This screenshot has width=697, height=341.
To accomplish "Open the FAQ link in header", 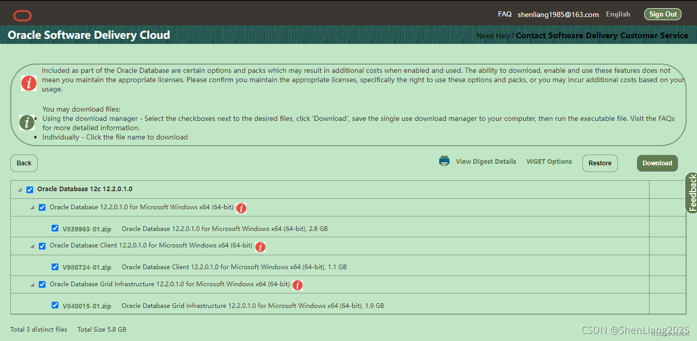I will 505,14.
